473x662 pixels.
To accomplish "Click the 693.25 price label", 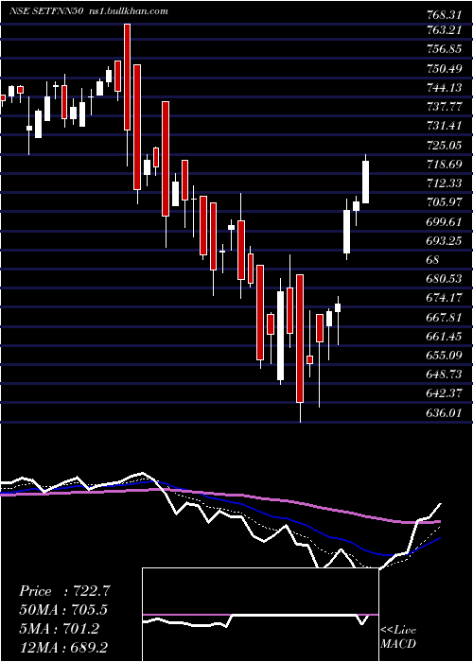I will click(442, 240).
